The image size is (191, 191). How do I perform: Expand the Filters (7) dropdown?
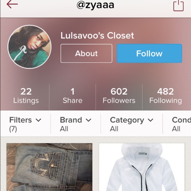25,124
